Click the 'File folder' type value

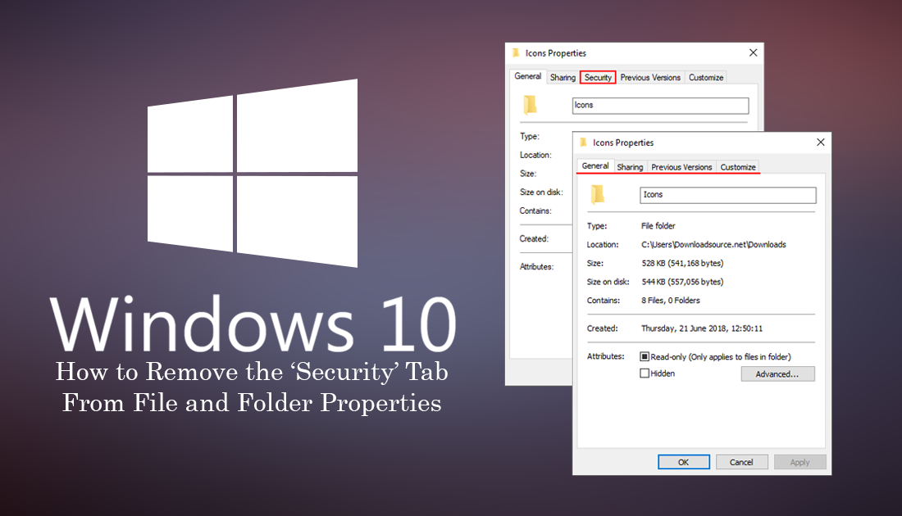658,226
